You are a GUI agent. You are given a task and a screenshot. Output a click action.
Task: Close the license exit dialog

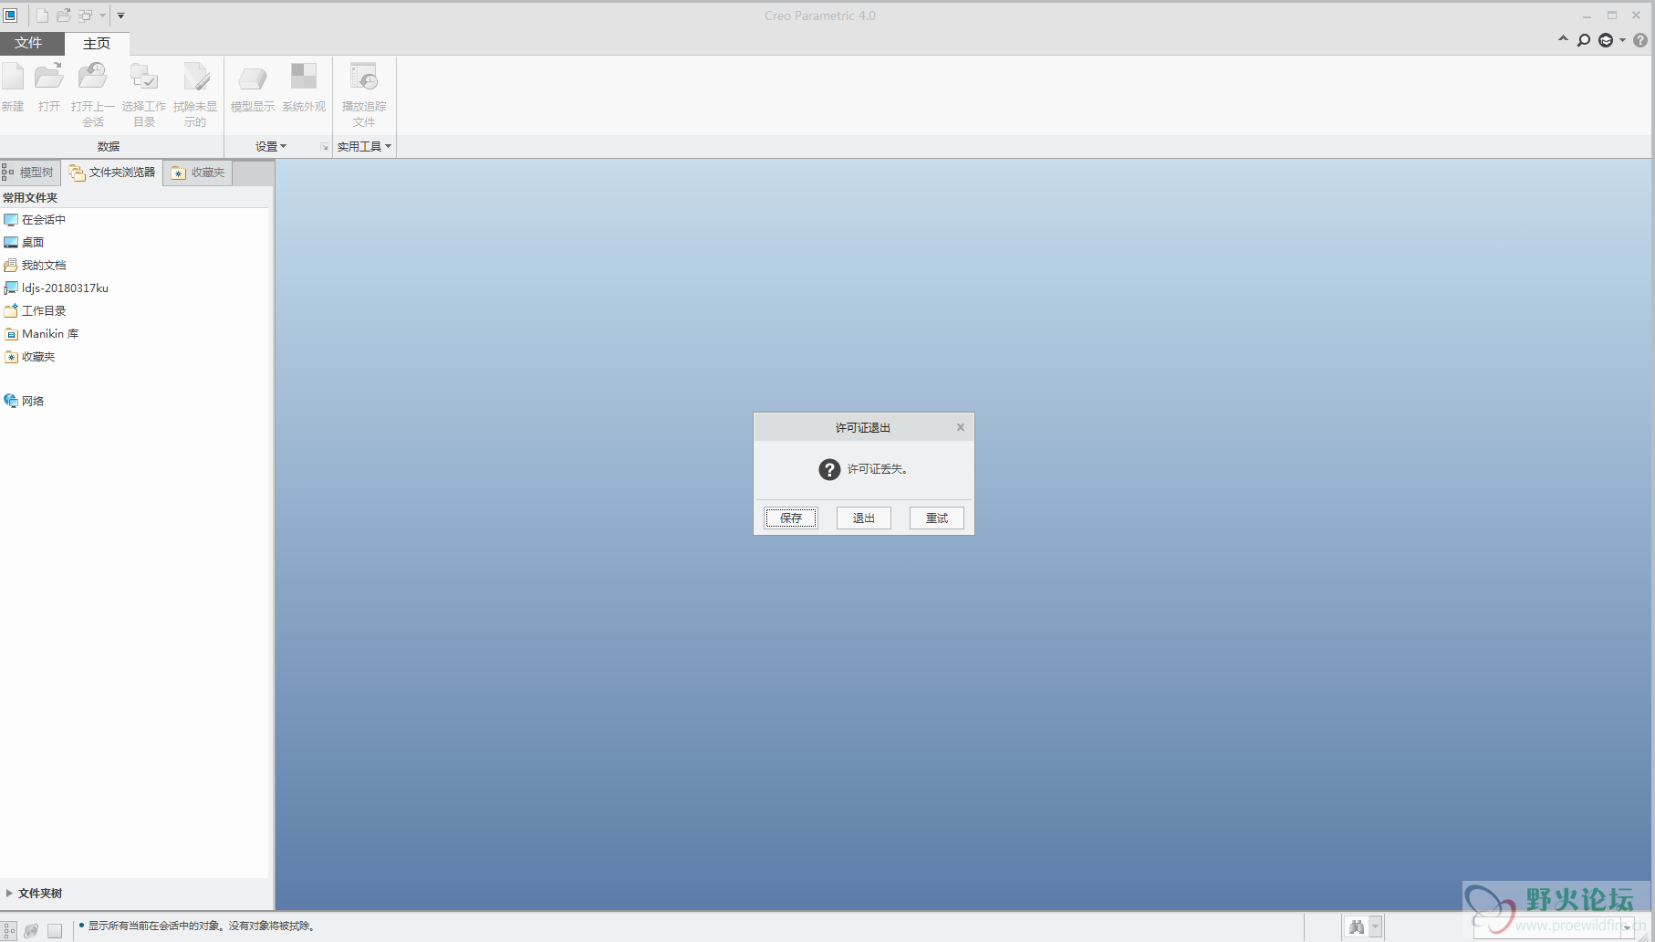tap(960, 427)
